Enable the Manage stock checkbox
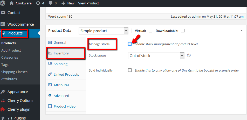The image size is (247, 120). pos(130,44)
